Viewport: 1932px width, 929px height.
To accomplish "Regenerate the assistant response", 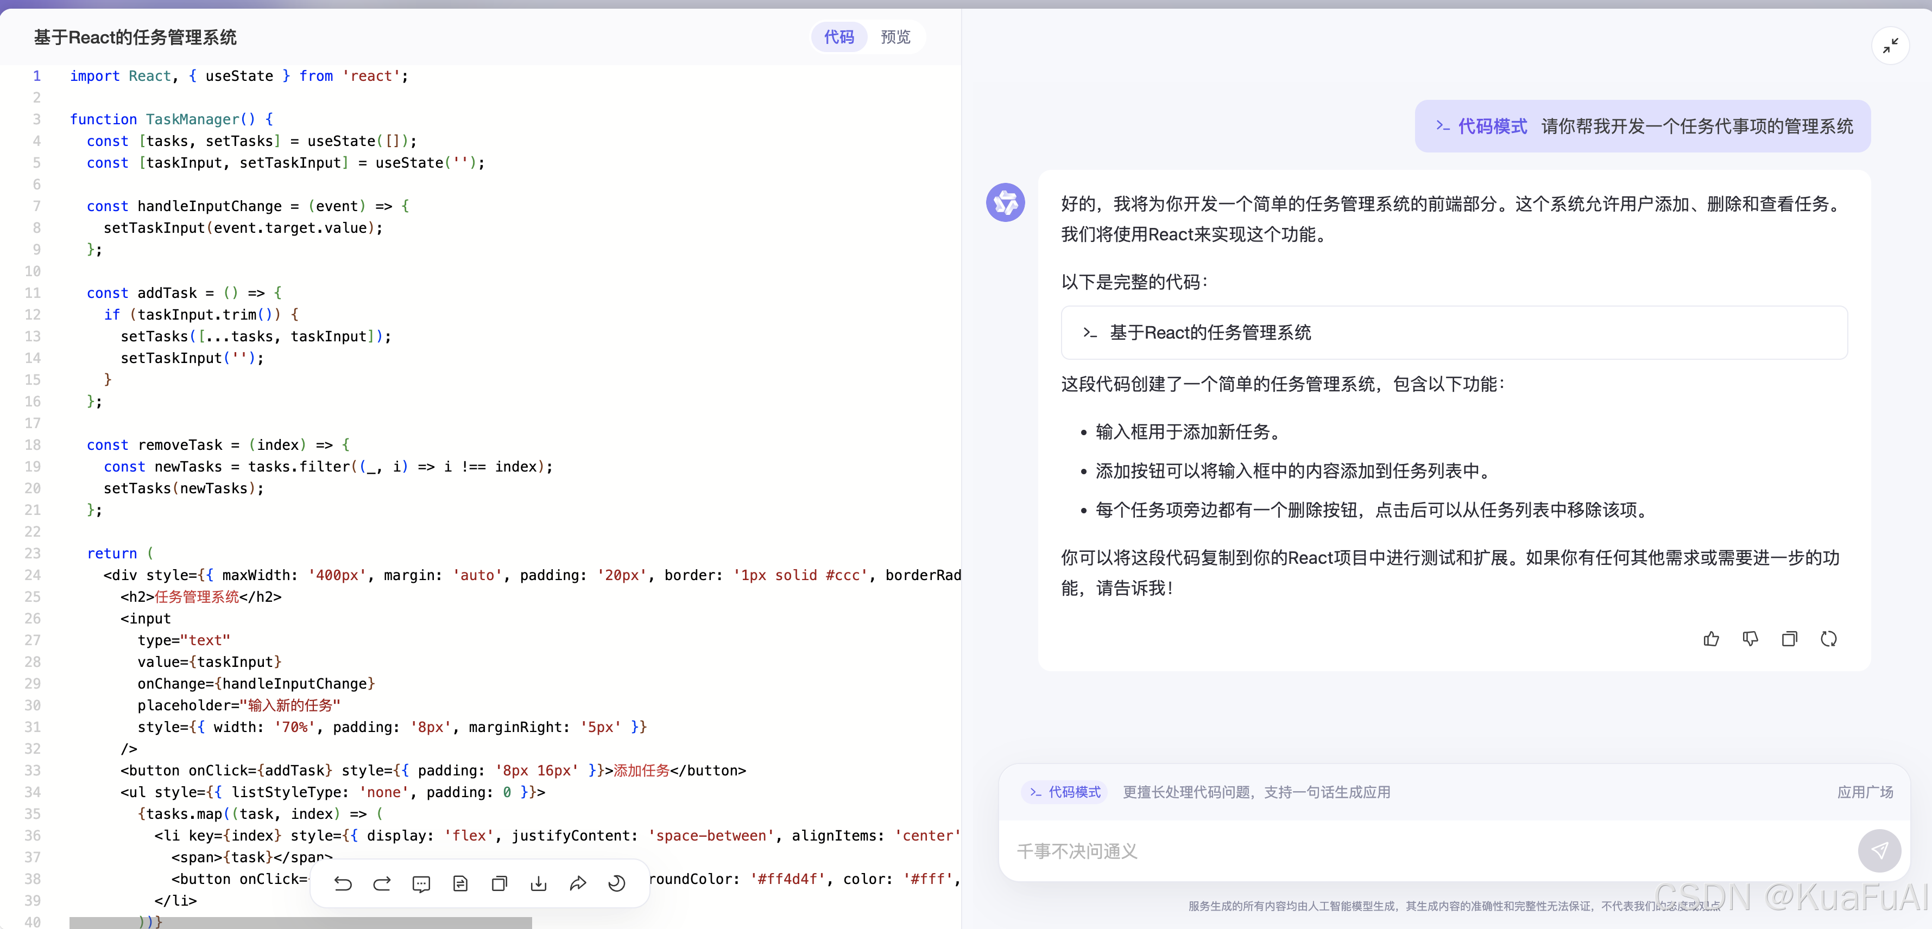I will (1828, 639).
